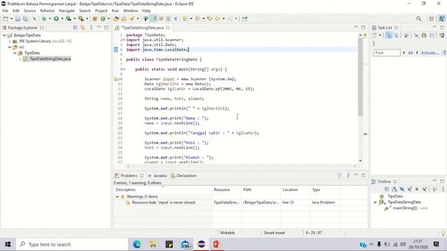Viewport: 447px width, 251px height.
Task: Toggle Sort alphabetically in Outline toolbar
Action: (x=394, y=189)
